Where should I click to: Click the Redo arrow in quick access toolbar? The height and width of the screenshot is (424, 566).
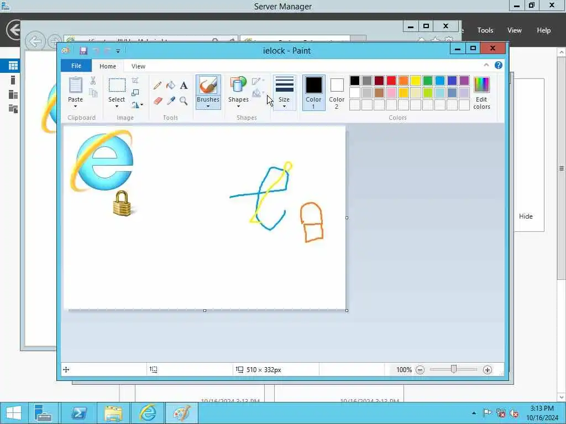(x=107, y=51)
